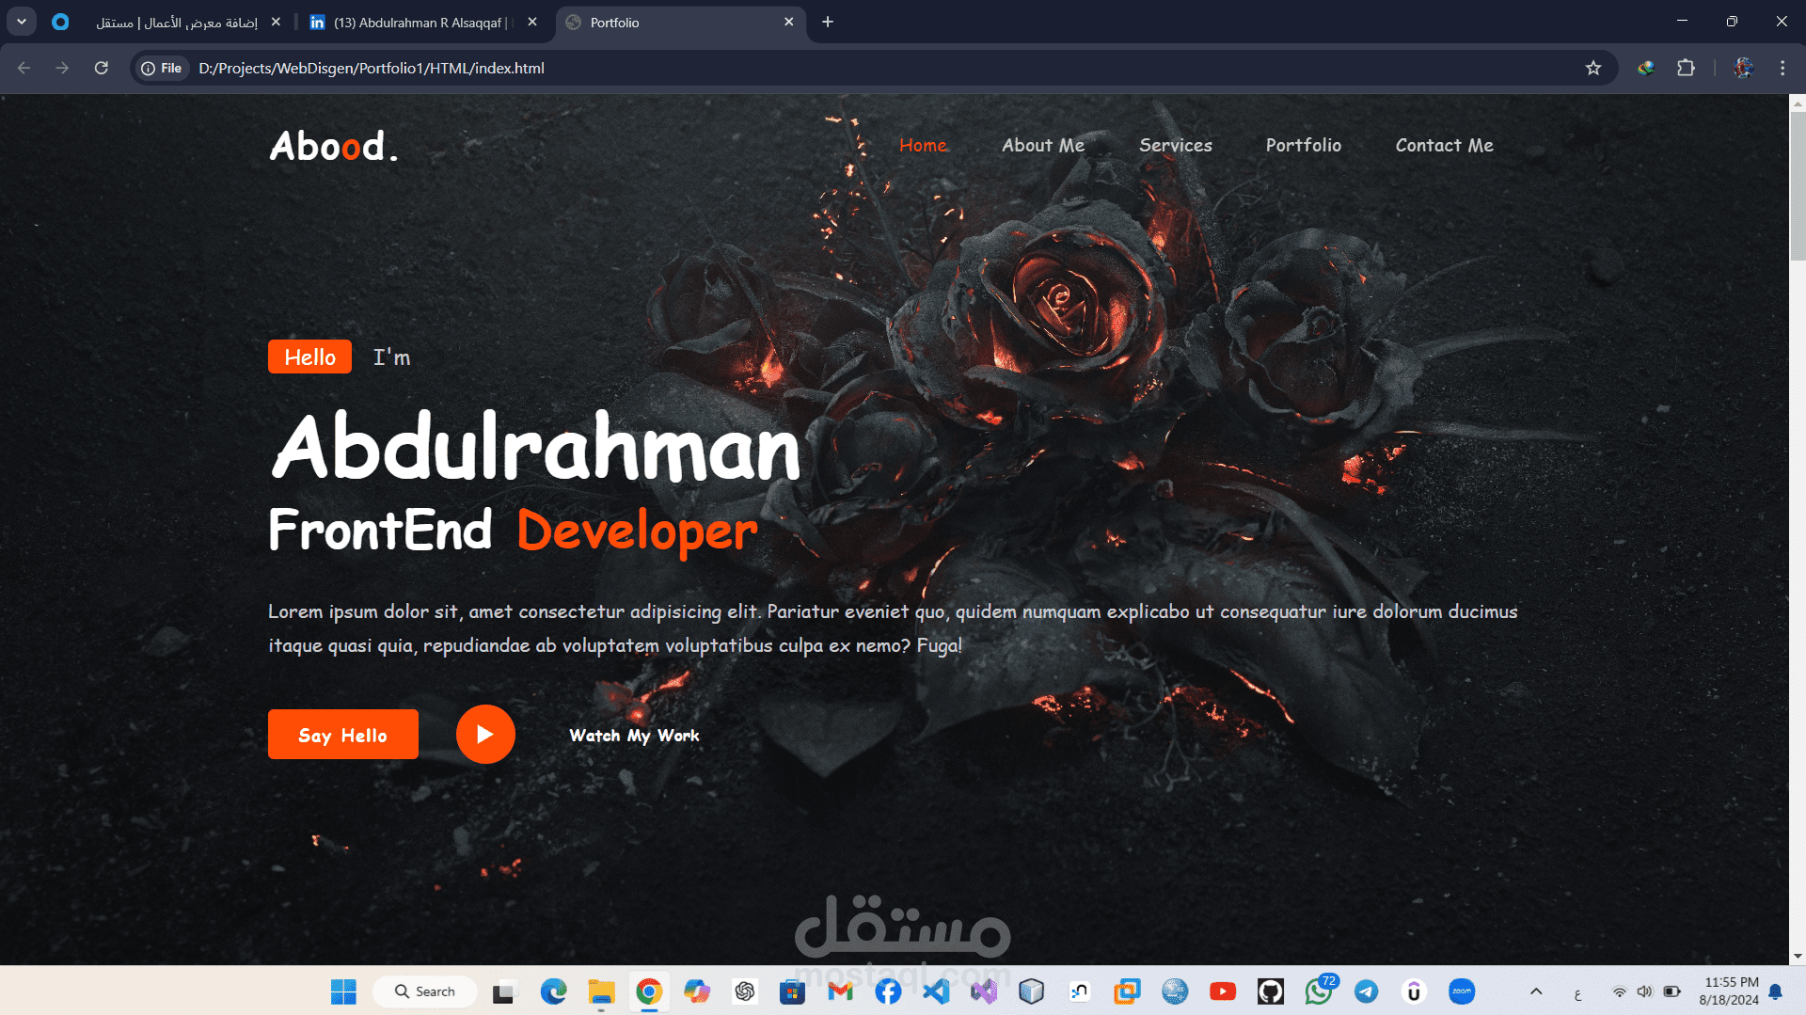Click the address bar URL
1806x1015 pixels.
[x=372, y=68]
